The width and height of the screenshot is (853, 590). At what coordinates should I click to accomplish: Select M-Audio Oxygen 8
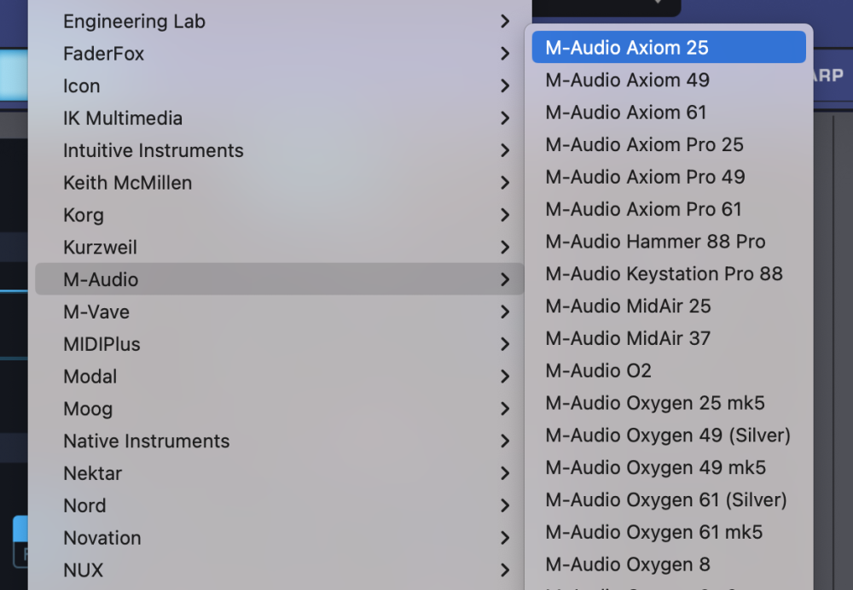628,564
